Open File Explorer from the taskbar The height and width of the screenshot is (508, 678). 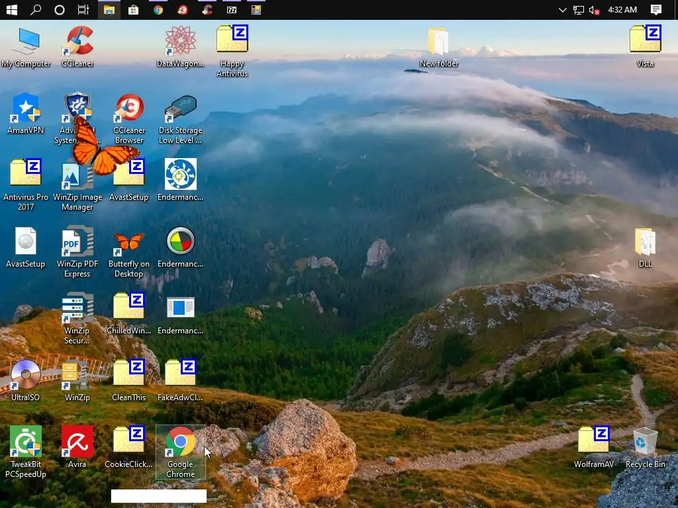coord(109,9)
